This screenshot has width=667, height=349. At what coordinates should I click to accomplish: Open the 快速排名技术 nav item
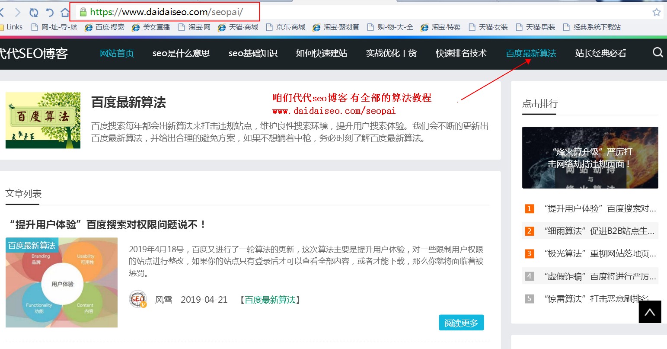point(461,53)
